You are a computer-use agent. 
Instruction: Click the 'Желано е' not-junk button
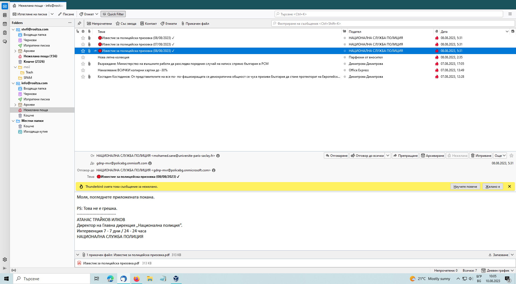(x=492, y=186)
